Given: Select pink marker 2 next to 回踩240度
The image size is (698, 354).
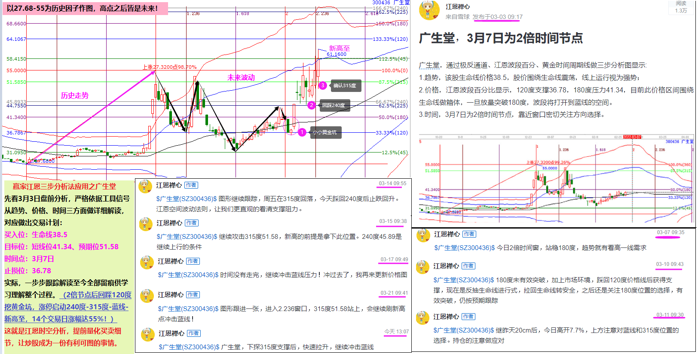Looking at the screenshot, I should tap(312, 105).
